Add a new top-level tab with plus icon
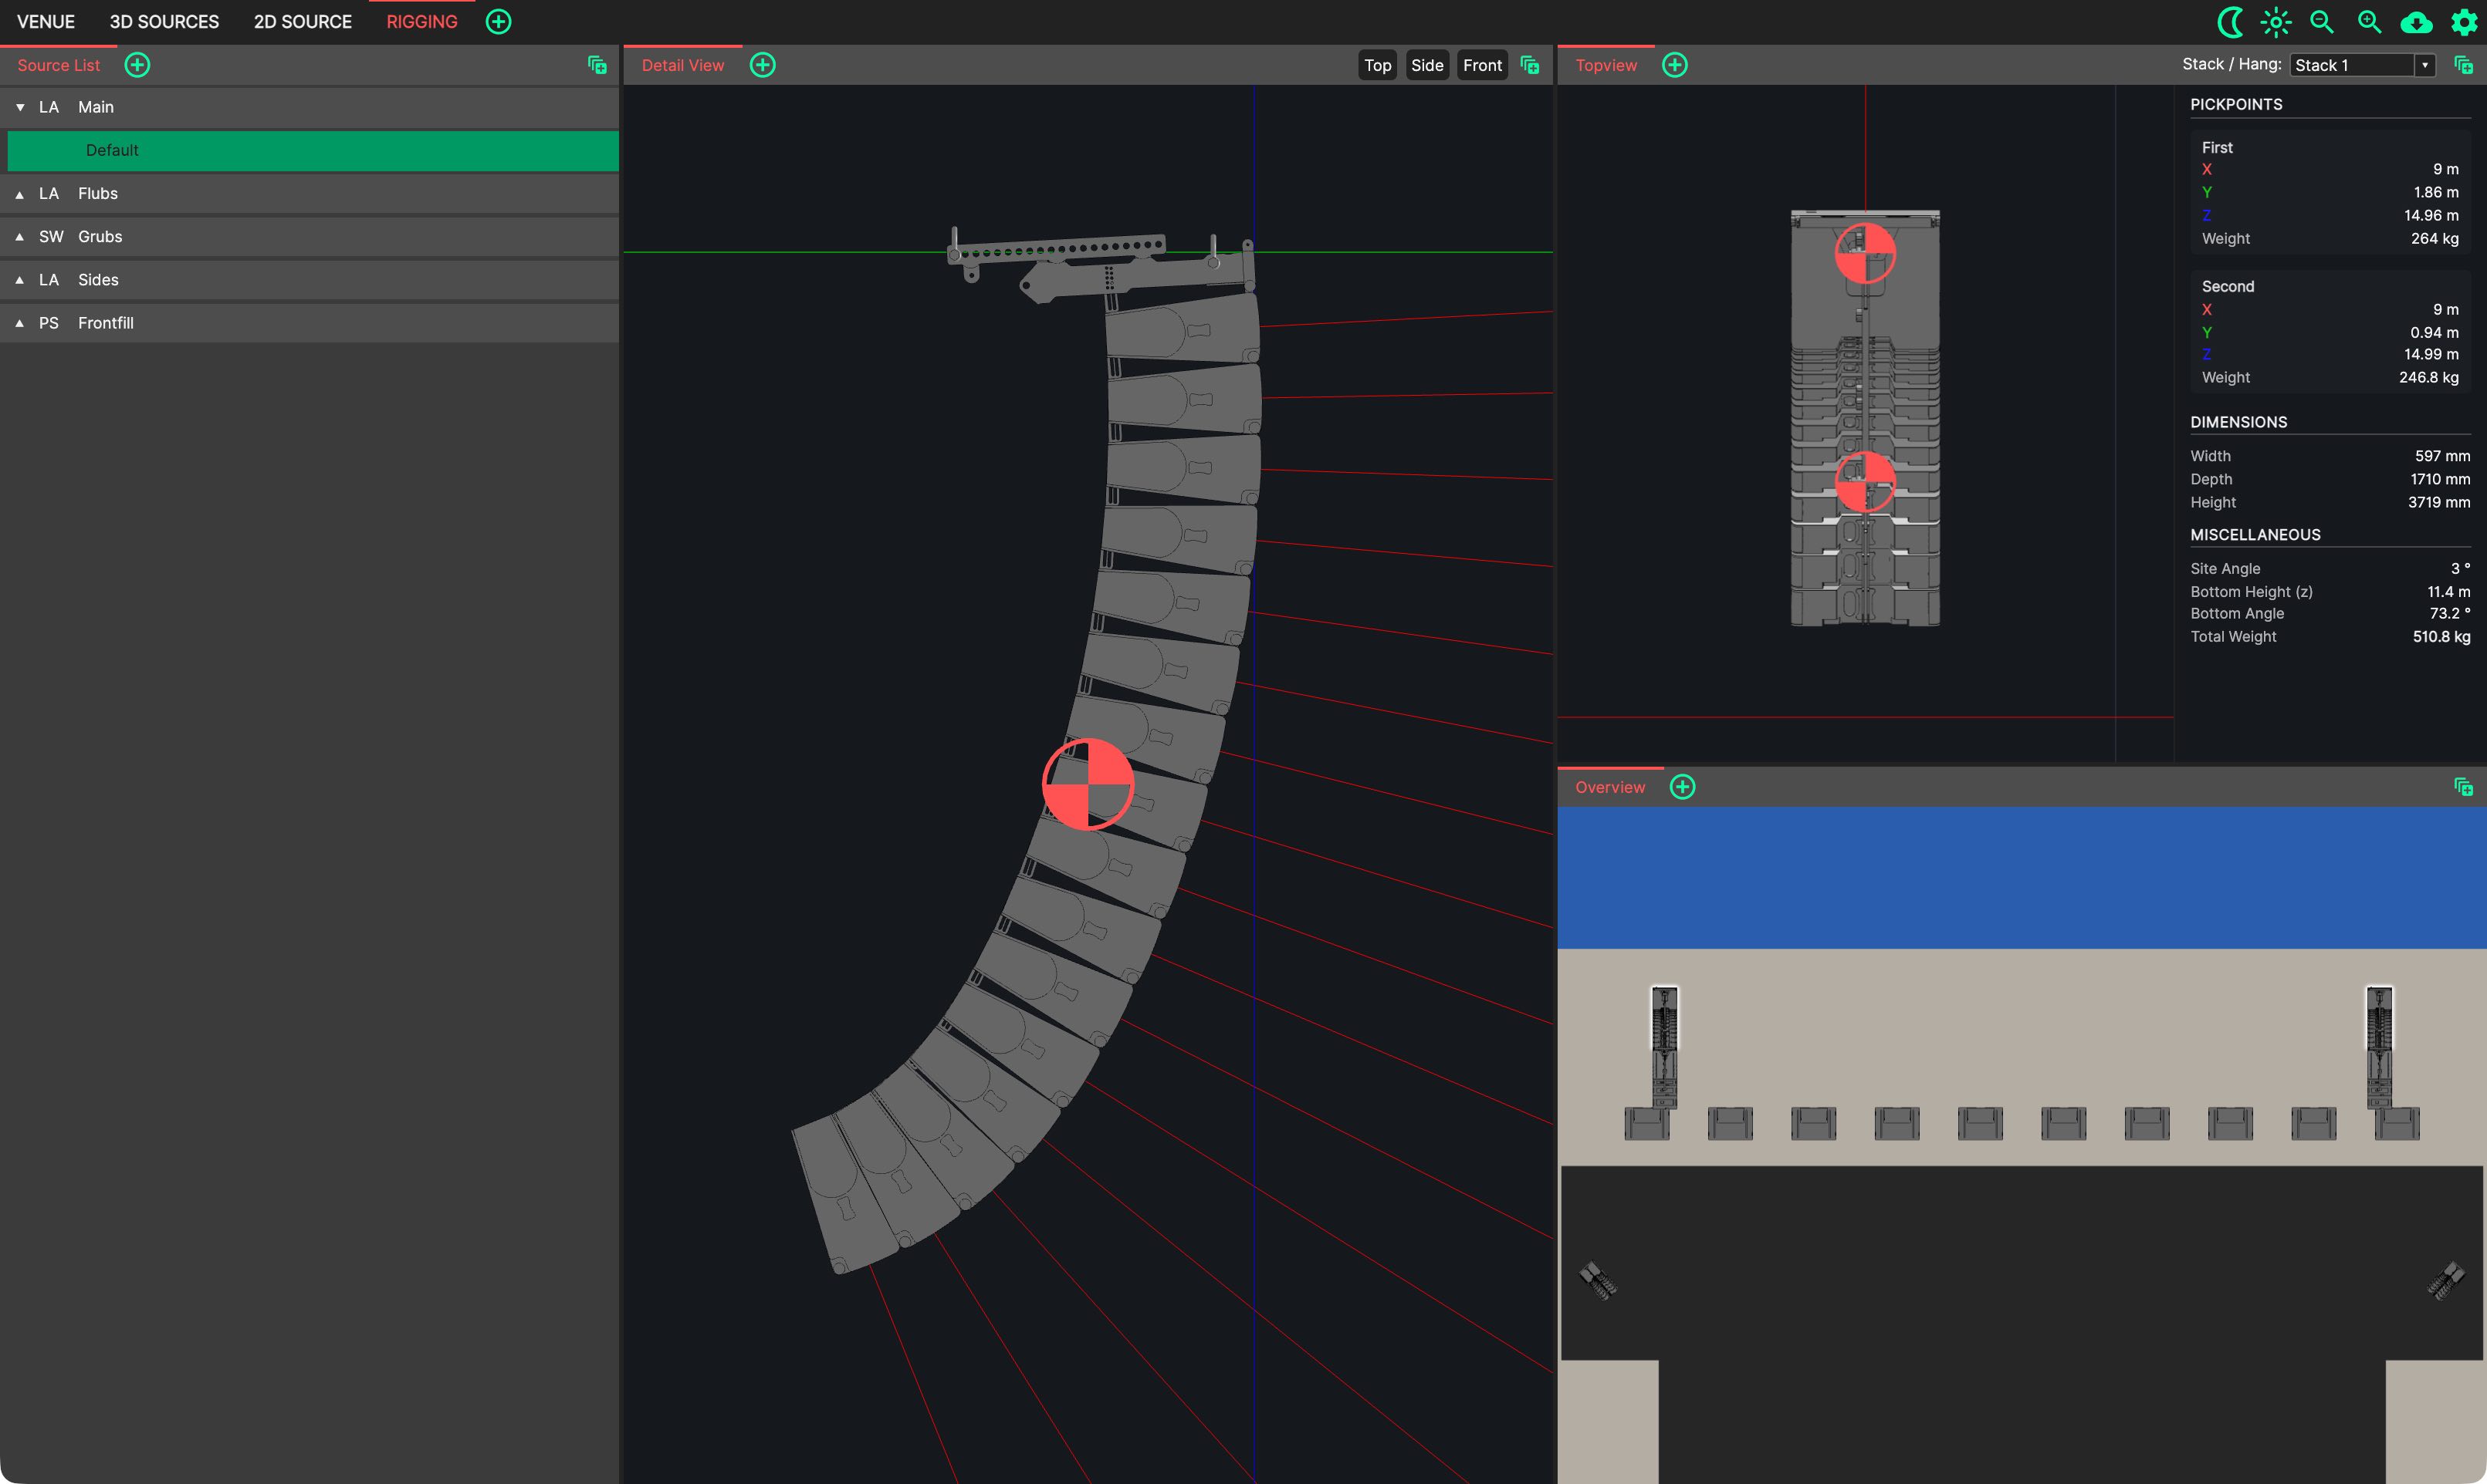The width and height of the screenshot is (2487, 1484). [x=499, y=21]
